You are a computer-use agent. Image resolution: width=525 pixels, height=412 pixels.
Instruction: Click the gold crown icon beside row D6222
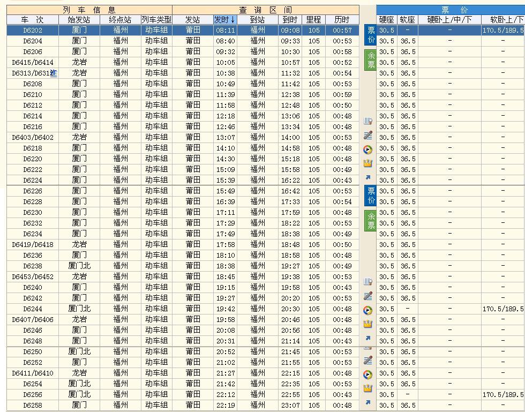click(x=367, y=163)
